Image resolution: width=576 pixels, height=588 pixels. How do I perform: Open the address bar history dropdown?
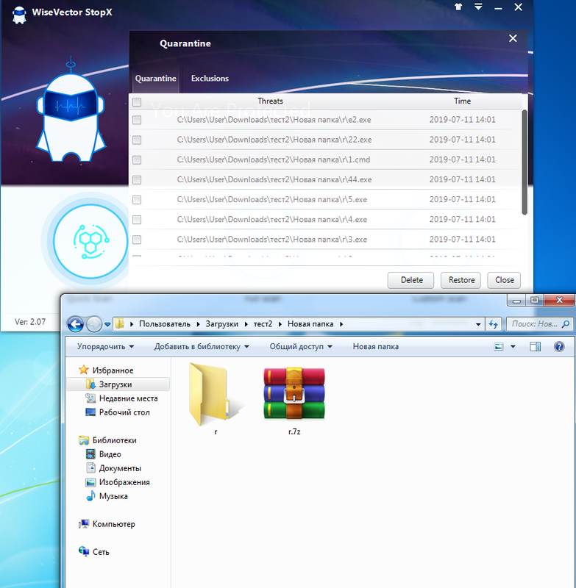pyautogui.click(x=478, y=324)
